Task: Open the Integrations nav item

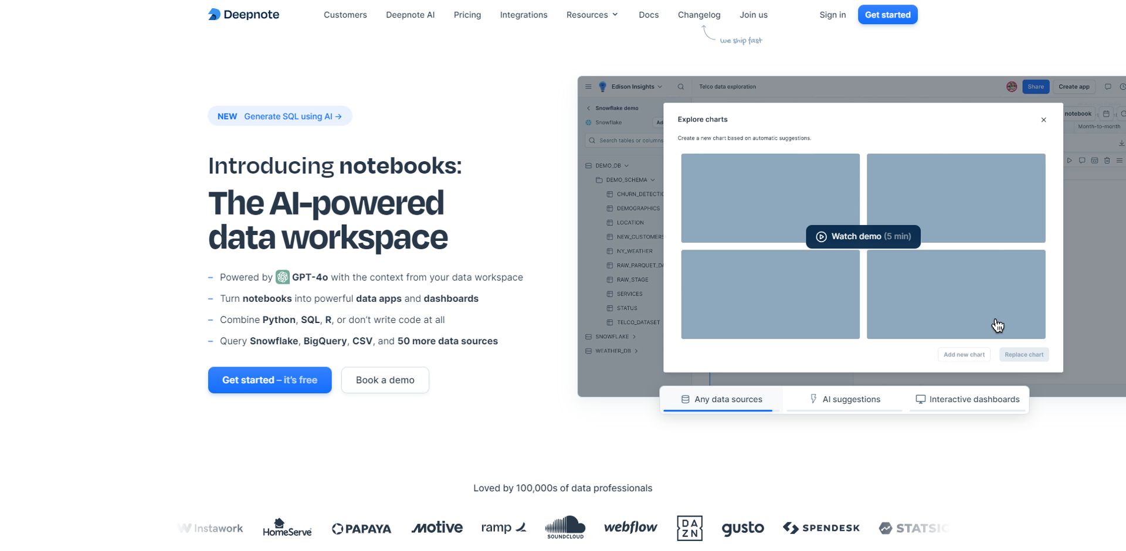Action: (x=524, y=15)
